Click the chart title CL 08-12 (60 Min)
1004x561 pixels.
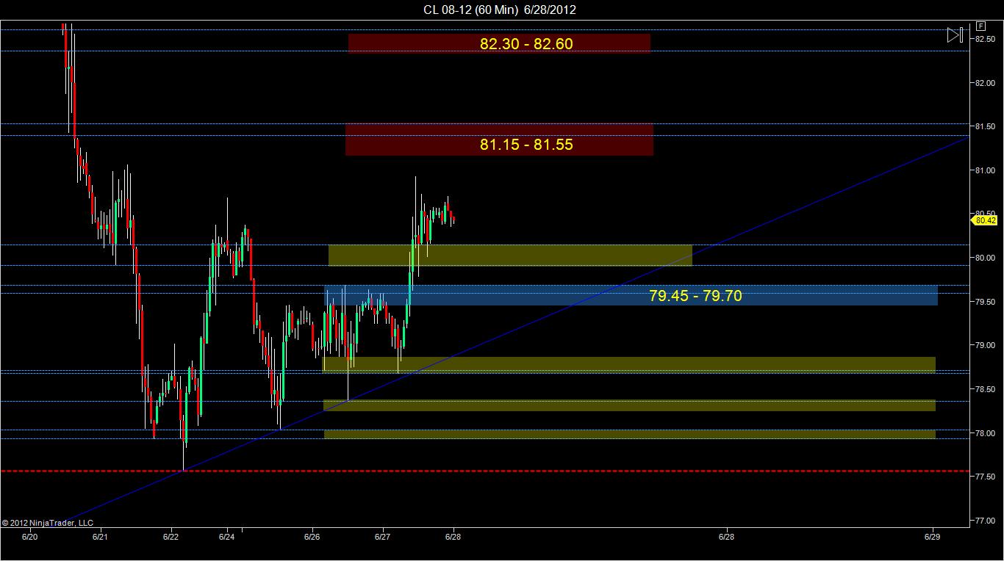coord(471,10)
